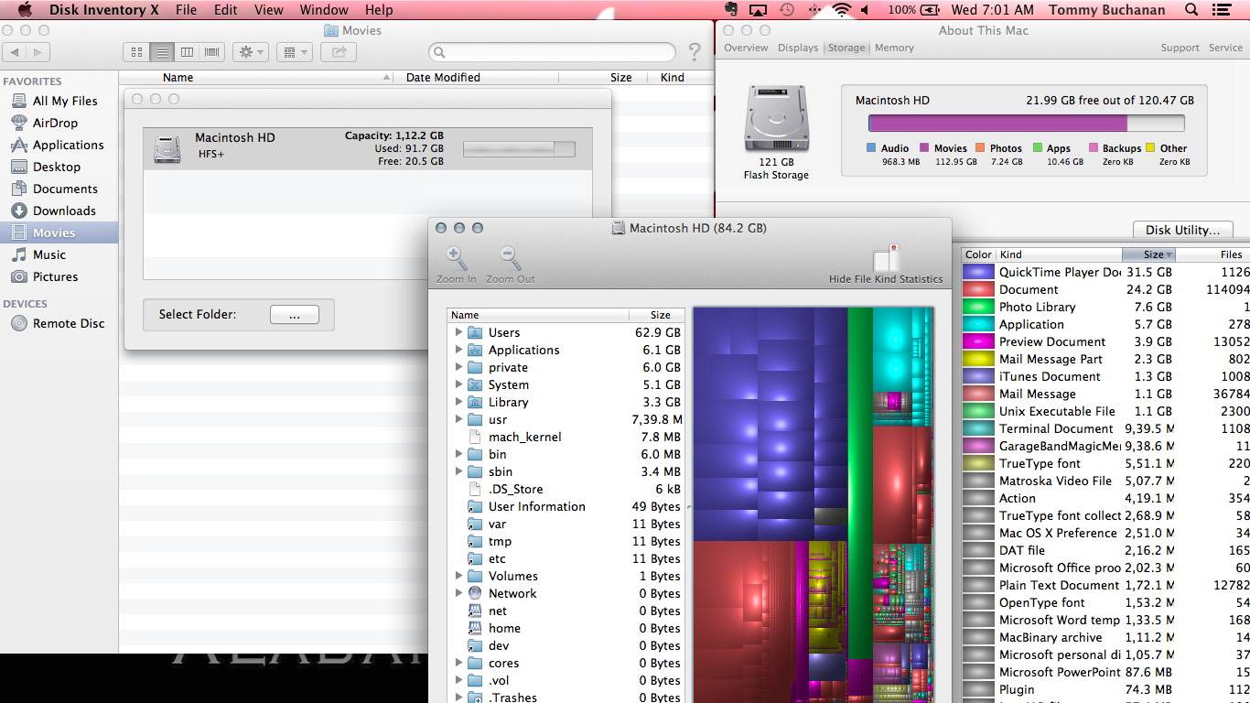Click Photo Library green color swatch
This screenshot has height=703, width=1250.
pyautogui.click(x=979, y=307)
